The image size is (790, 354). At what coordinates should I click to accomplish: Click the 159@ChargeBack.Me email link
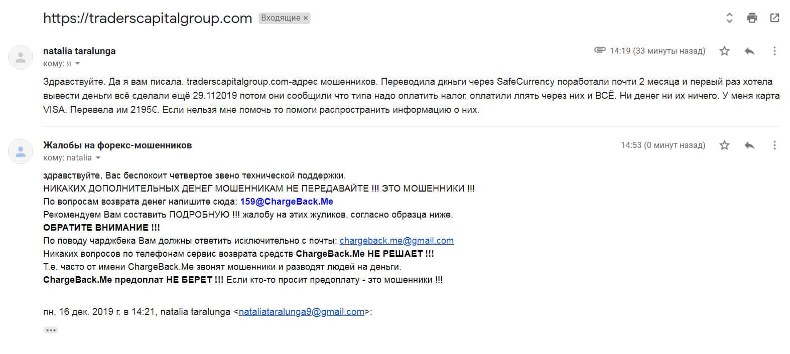287,202
